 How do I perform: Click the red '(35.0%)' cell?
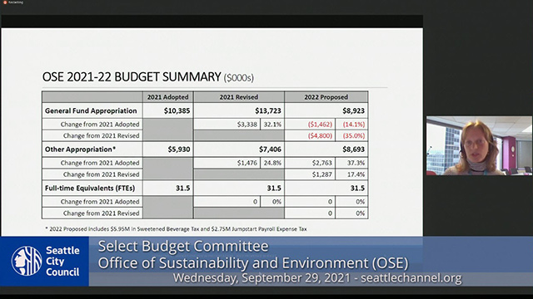[x=351, y=135]
